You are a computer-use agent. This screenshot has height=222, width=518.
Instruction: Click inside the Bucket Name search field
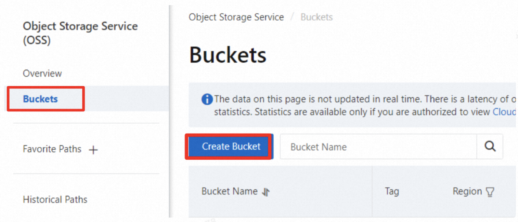pyautogui.click(x=359, y=147)
